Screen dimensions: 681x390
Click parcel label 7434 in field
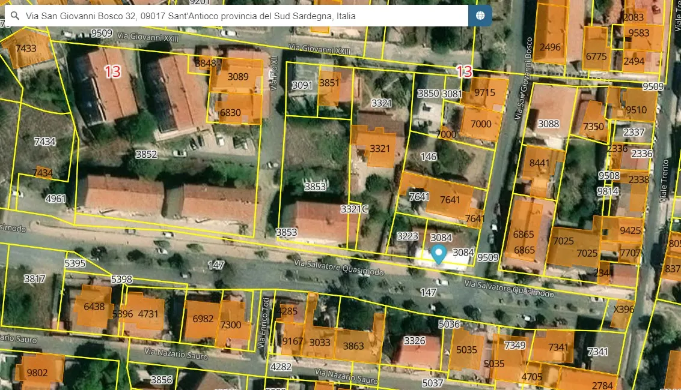44,141
